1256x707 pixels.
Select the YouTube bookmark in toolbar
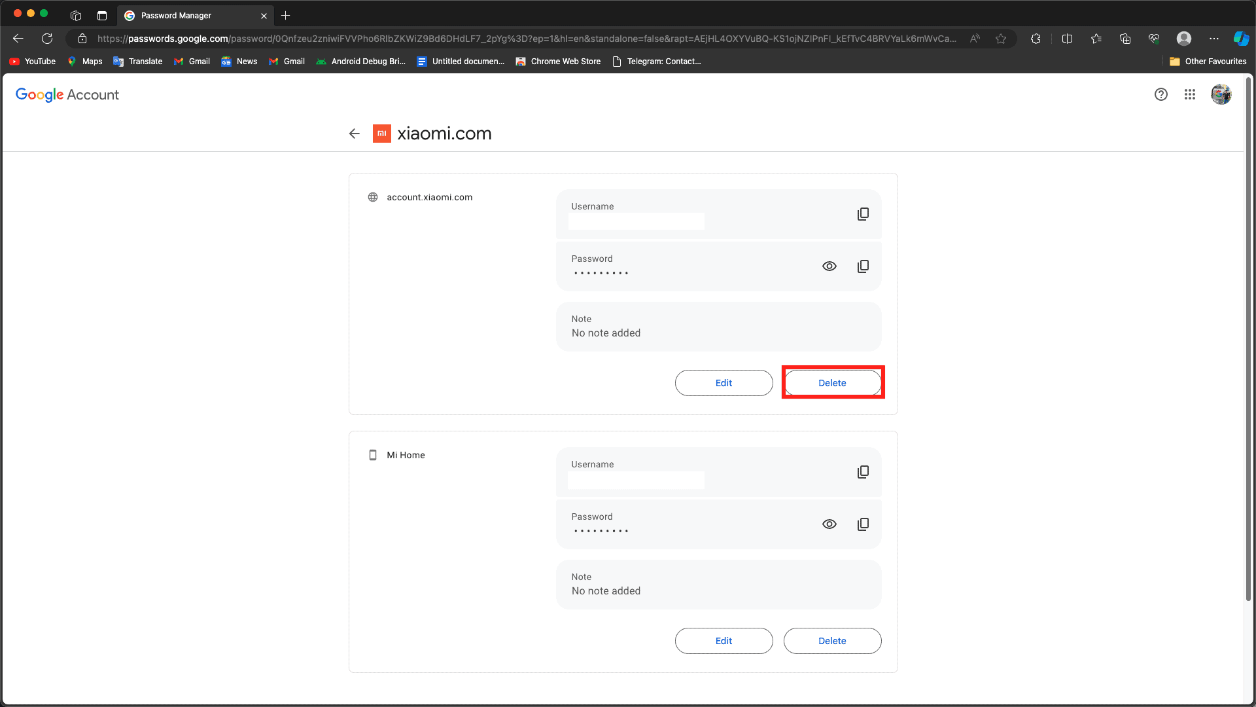[x=33, y=62]
